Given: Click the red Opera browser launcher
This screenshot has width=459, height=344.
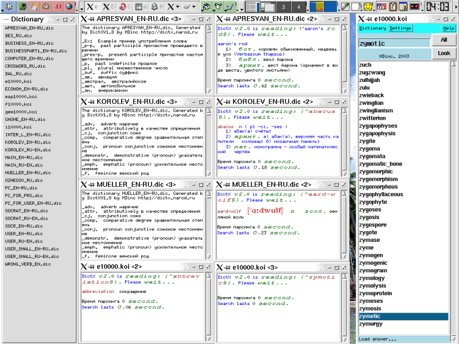Looking at the screenshot, I should [57, 7].
